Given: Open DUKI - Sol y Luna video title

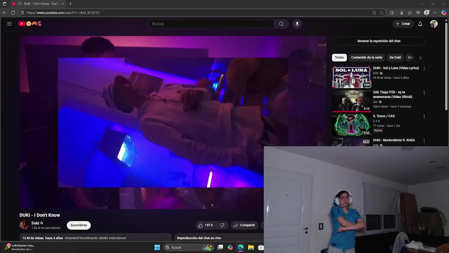Looking at the screenshot, I should point(396,68).
